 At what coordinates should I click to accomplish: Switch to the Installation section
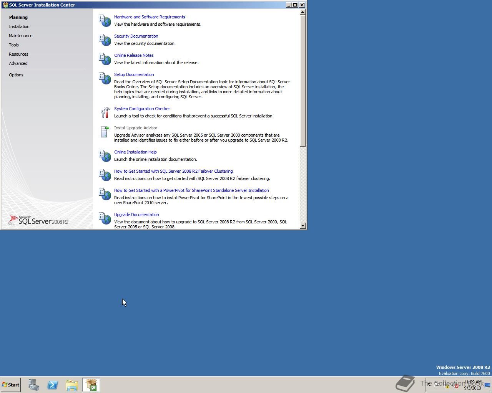tap(19, 26)
